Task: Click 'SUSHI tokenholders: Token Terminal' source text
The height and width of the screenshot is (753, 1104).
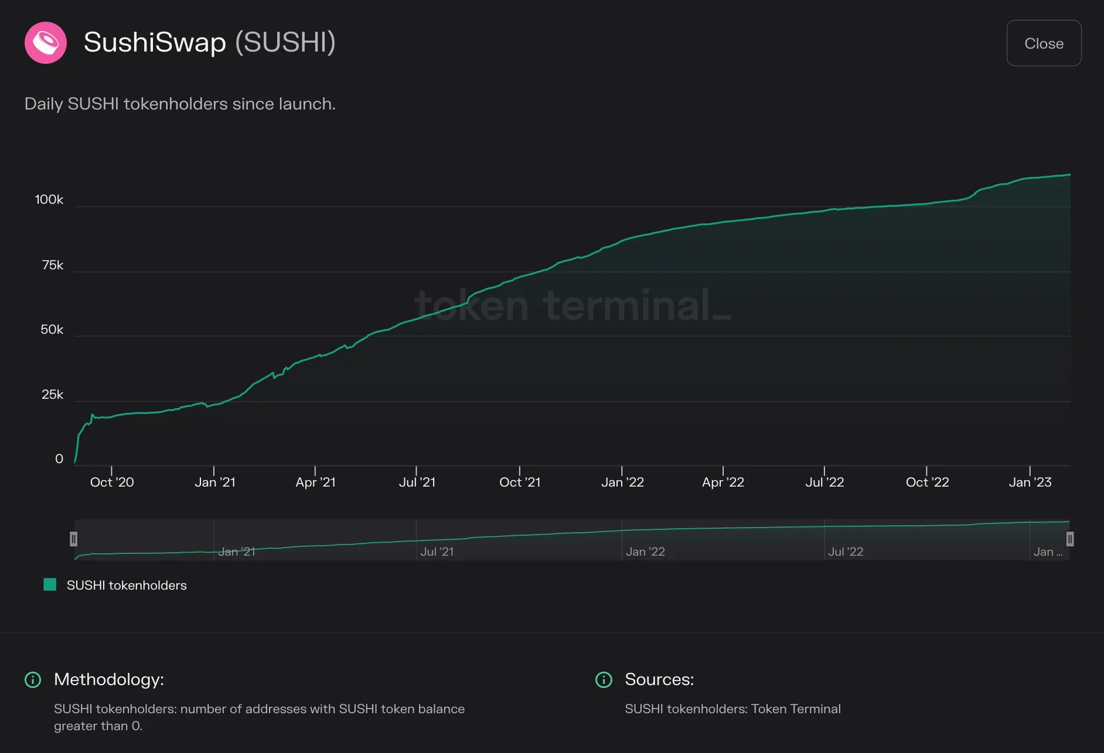Action: pos(732,709)
